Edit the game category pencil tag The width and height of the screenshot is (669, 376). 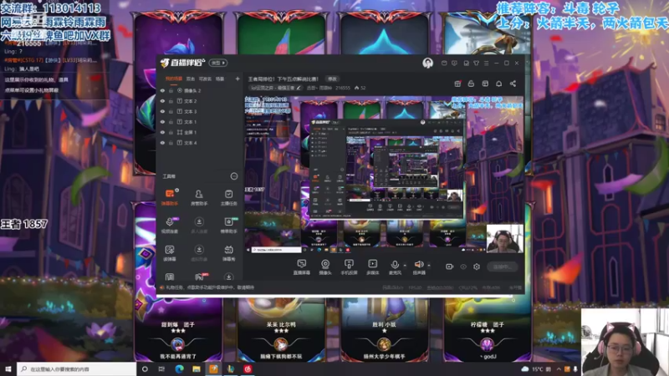(x=276, y=88)
